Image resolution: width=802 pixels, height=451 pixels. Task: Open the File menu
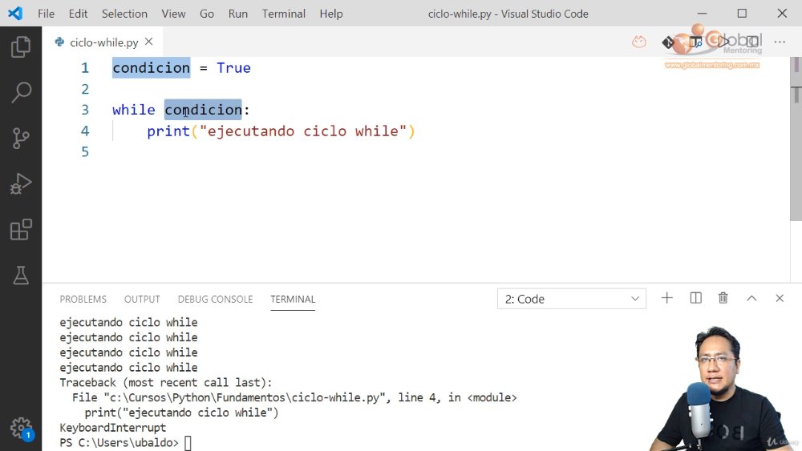click(46, 14)
